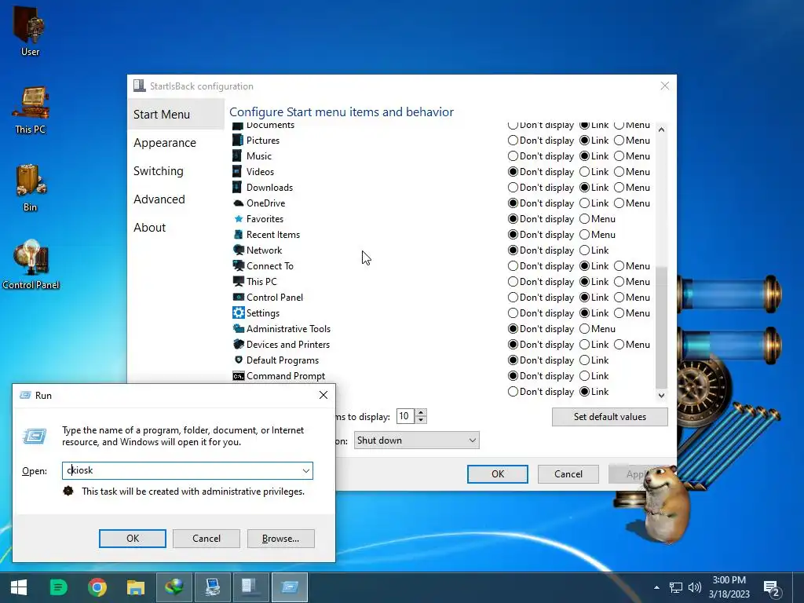Click the Devices and Printers icon
804x603 pixels.
pyautogui.click(x=239, y=344)
